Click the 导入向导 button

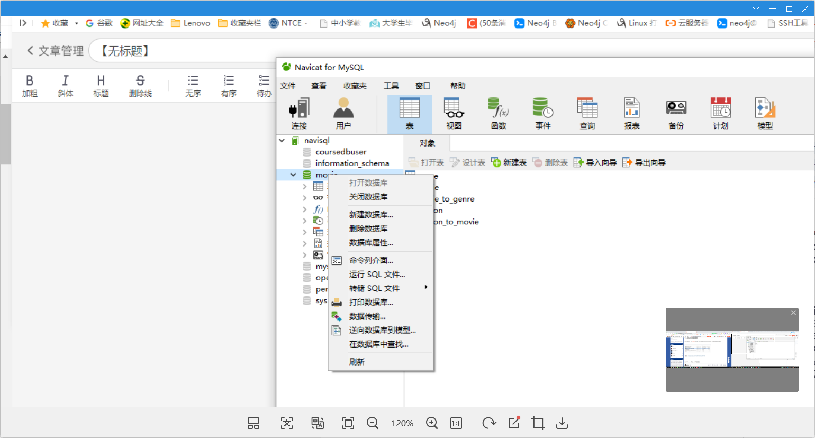(x=595, y=162)
